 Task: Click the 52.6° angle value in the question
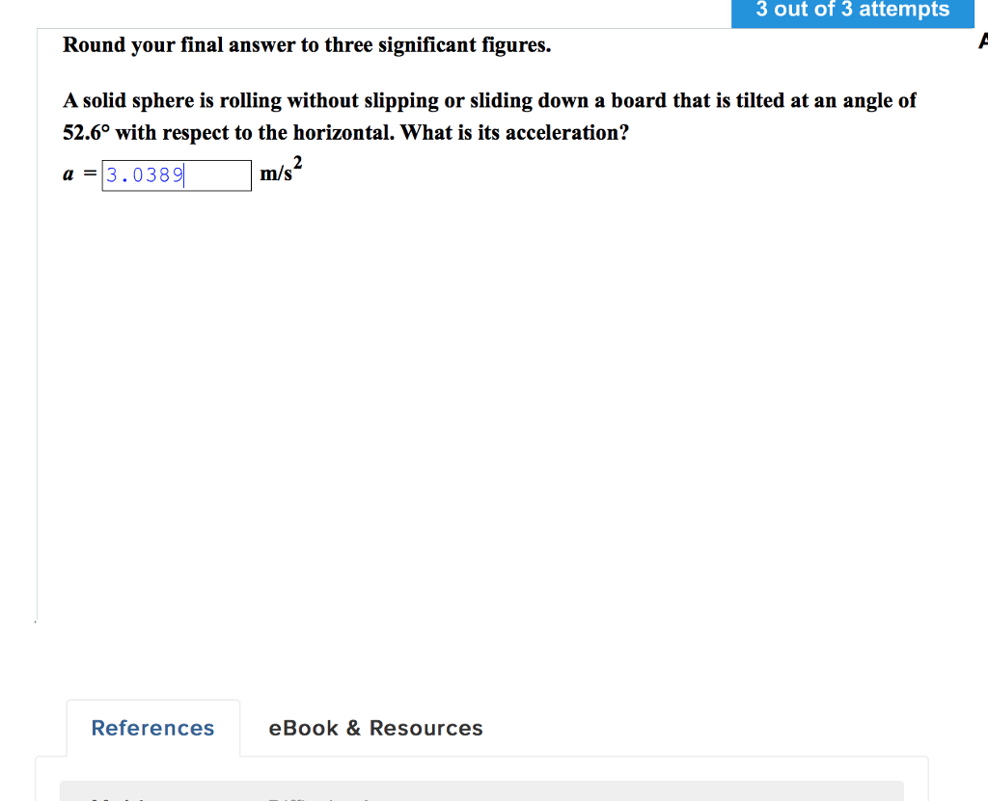pyautogui.click(x=87, y=132)
